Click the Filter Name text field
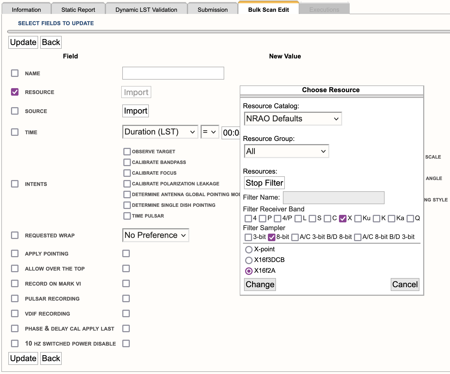This screenshot has width=450, height=374. 334,198
